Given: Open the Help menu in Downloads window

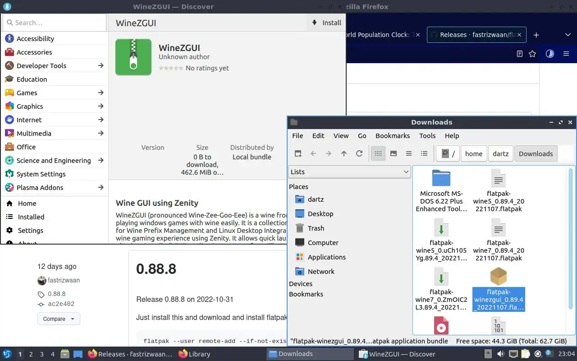Looking at the screenshot, I should (x=452, y=135).
